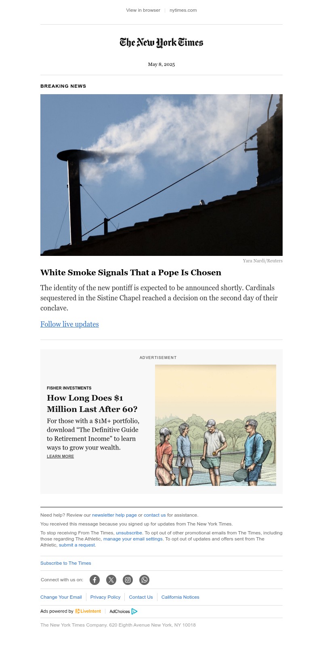Open the WhatsApp social icon
Screen dimensions: 323x648
click(x=144, y=580)
